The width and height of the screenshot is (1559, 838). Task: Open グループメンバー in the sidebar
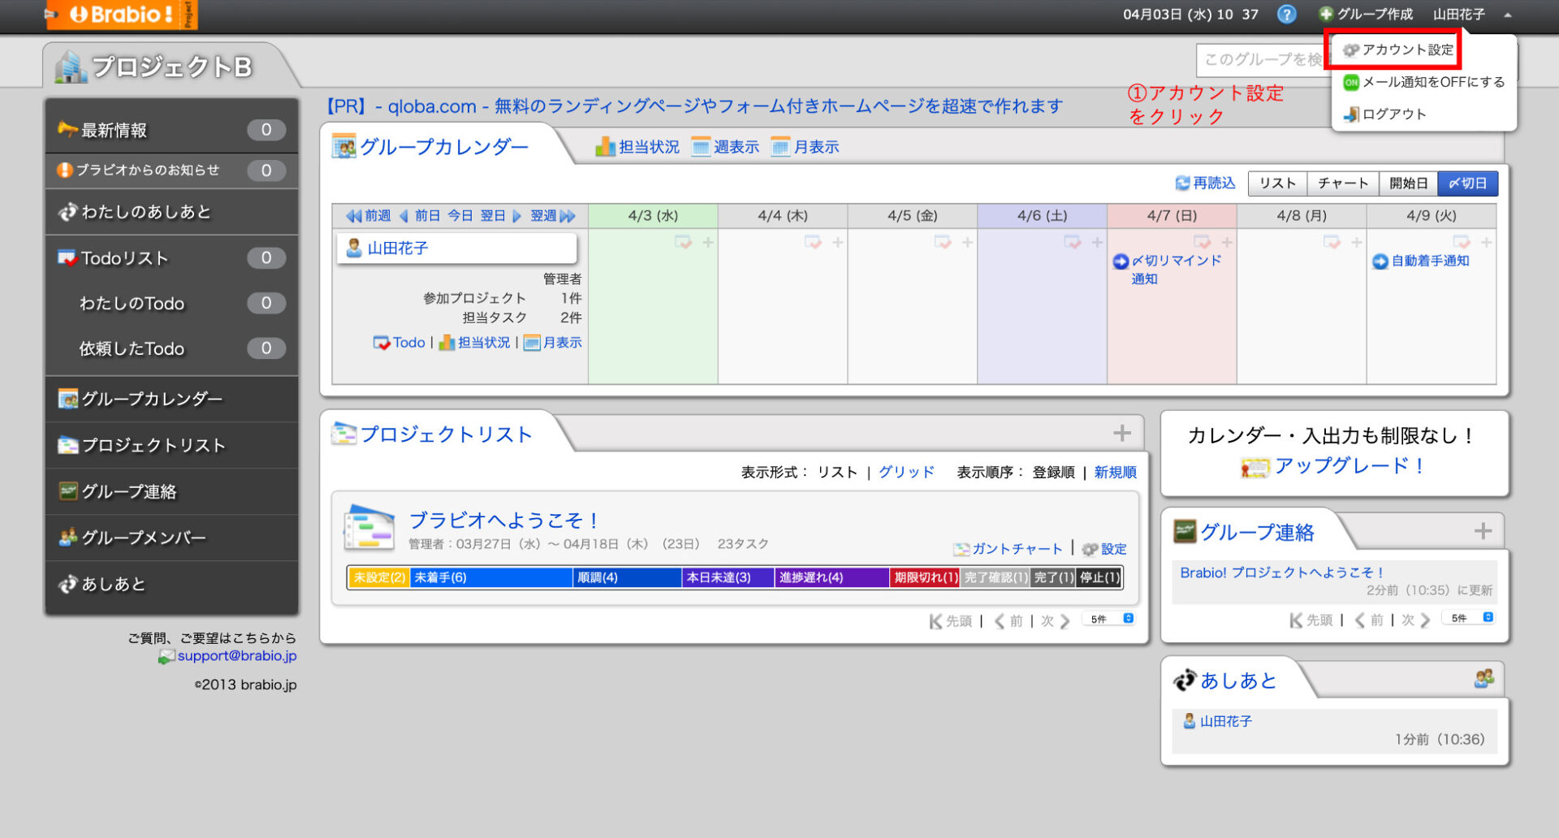[143, 538]
